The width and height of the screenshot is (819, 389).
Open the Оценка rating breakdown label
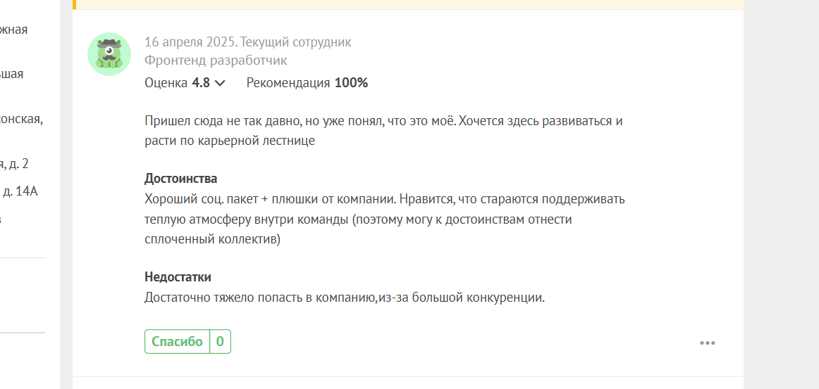166,83
